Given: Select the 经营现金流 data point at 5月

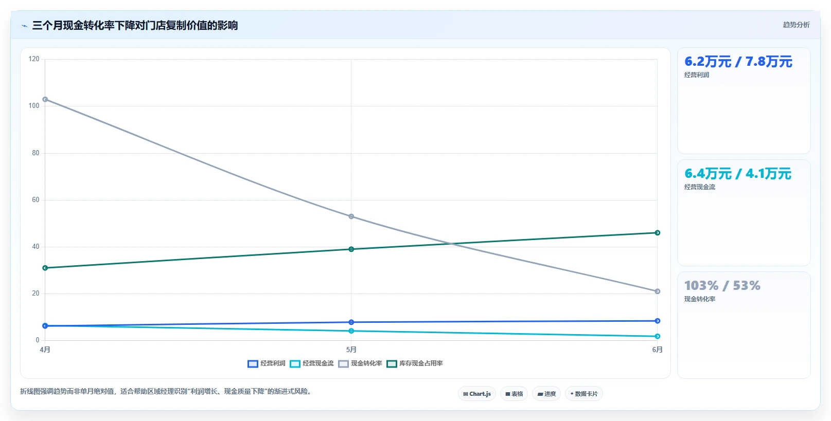Looking at the screenshot, I should point(351,331).
